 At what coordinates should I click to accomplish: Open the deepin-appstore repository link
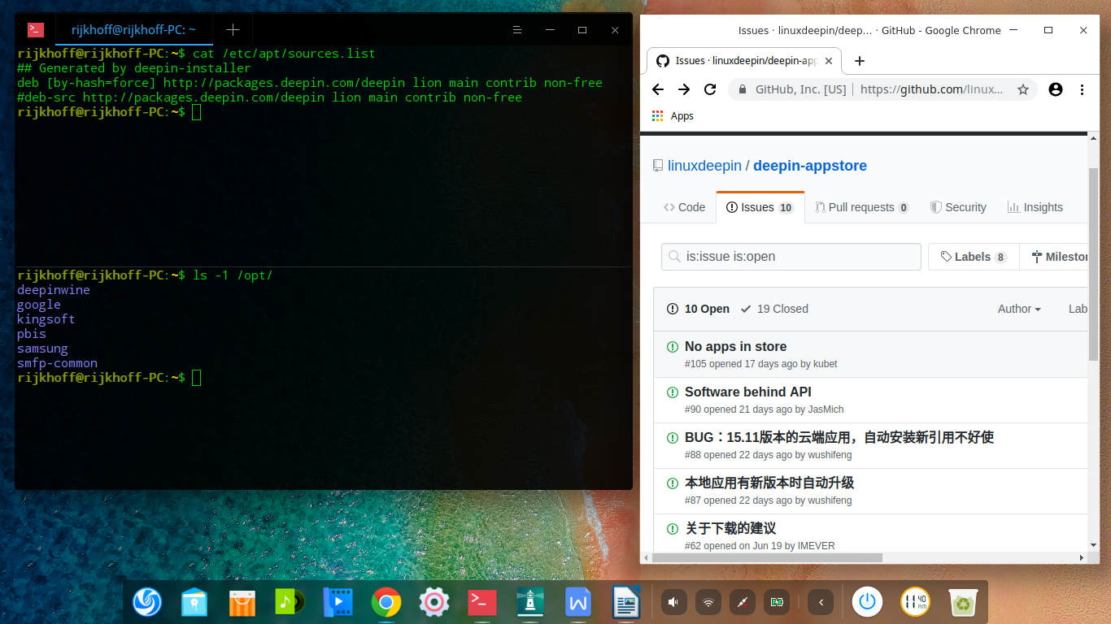click(810, 166)
